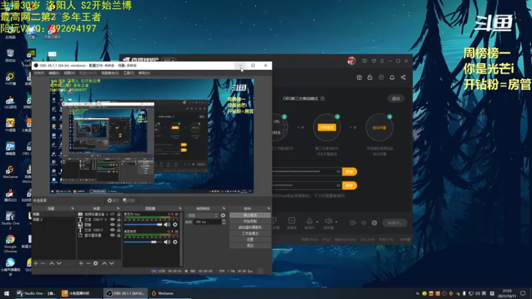The height and width of the screenshot is (299, 532).
Task: Copy the first stream address field in Douyu
Action: pyautogui.click(x=349, y=171)
